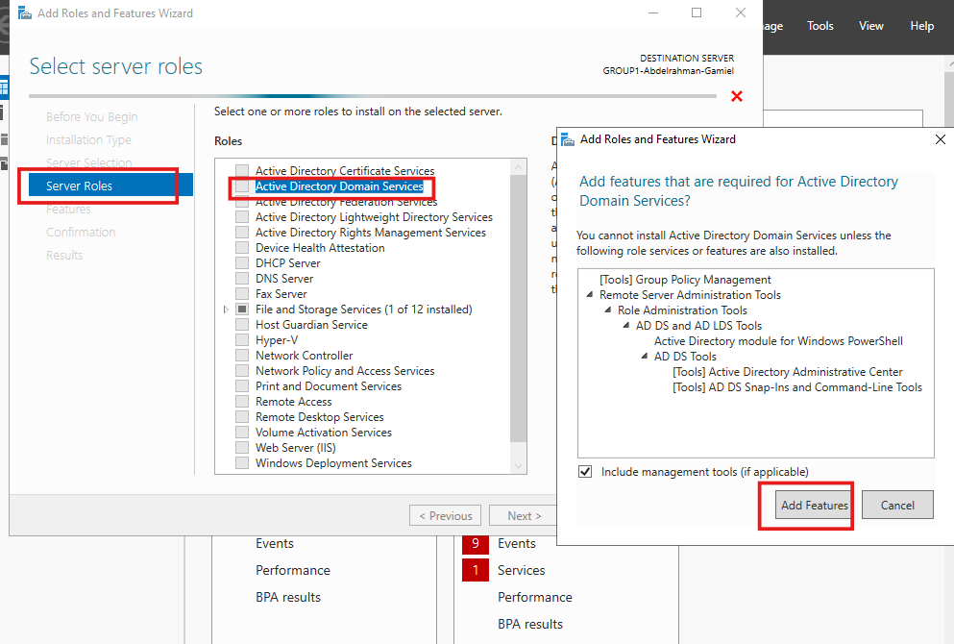Collapse Remote Server Administration Tools node
The image size is (954, 644).
[x=590, y=295]
